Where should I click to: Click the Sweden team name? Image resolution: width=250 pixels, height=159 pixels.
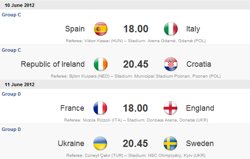[200, 143]
